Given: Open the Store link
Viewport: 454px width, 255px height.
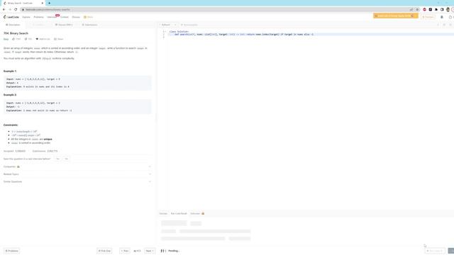Looking at the screenshot, I should click(88, 17).
